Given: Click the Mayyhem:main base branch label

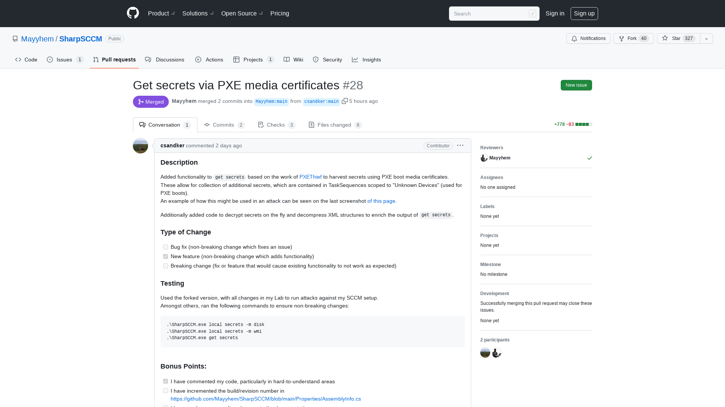Looking at the screenshot, I should (x=271, y=102).
